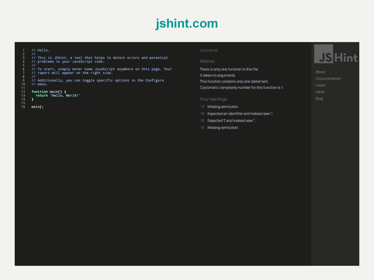Click 'This function contains only one statement' text
This screenshot has height=280, width=374.
(x=234, y=81)
